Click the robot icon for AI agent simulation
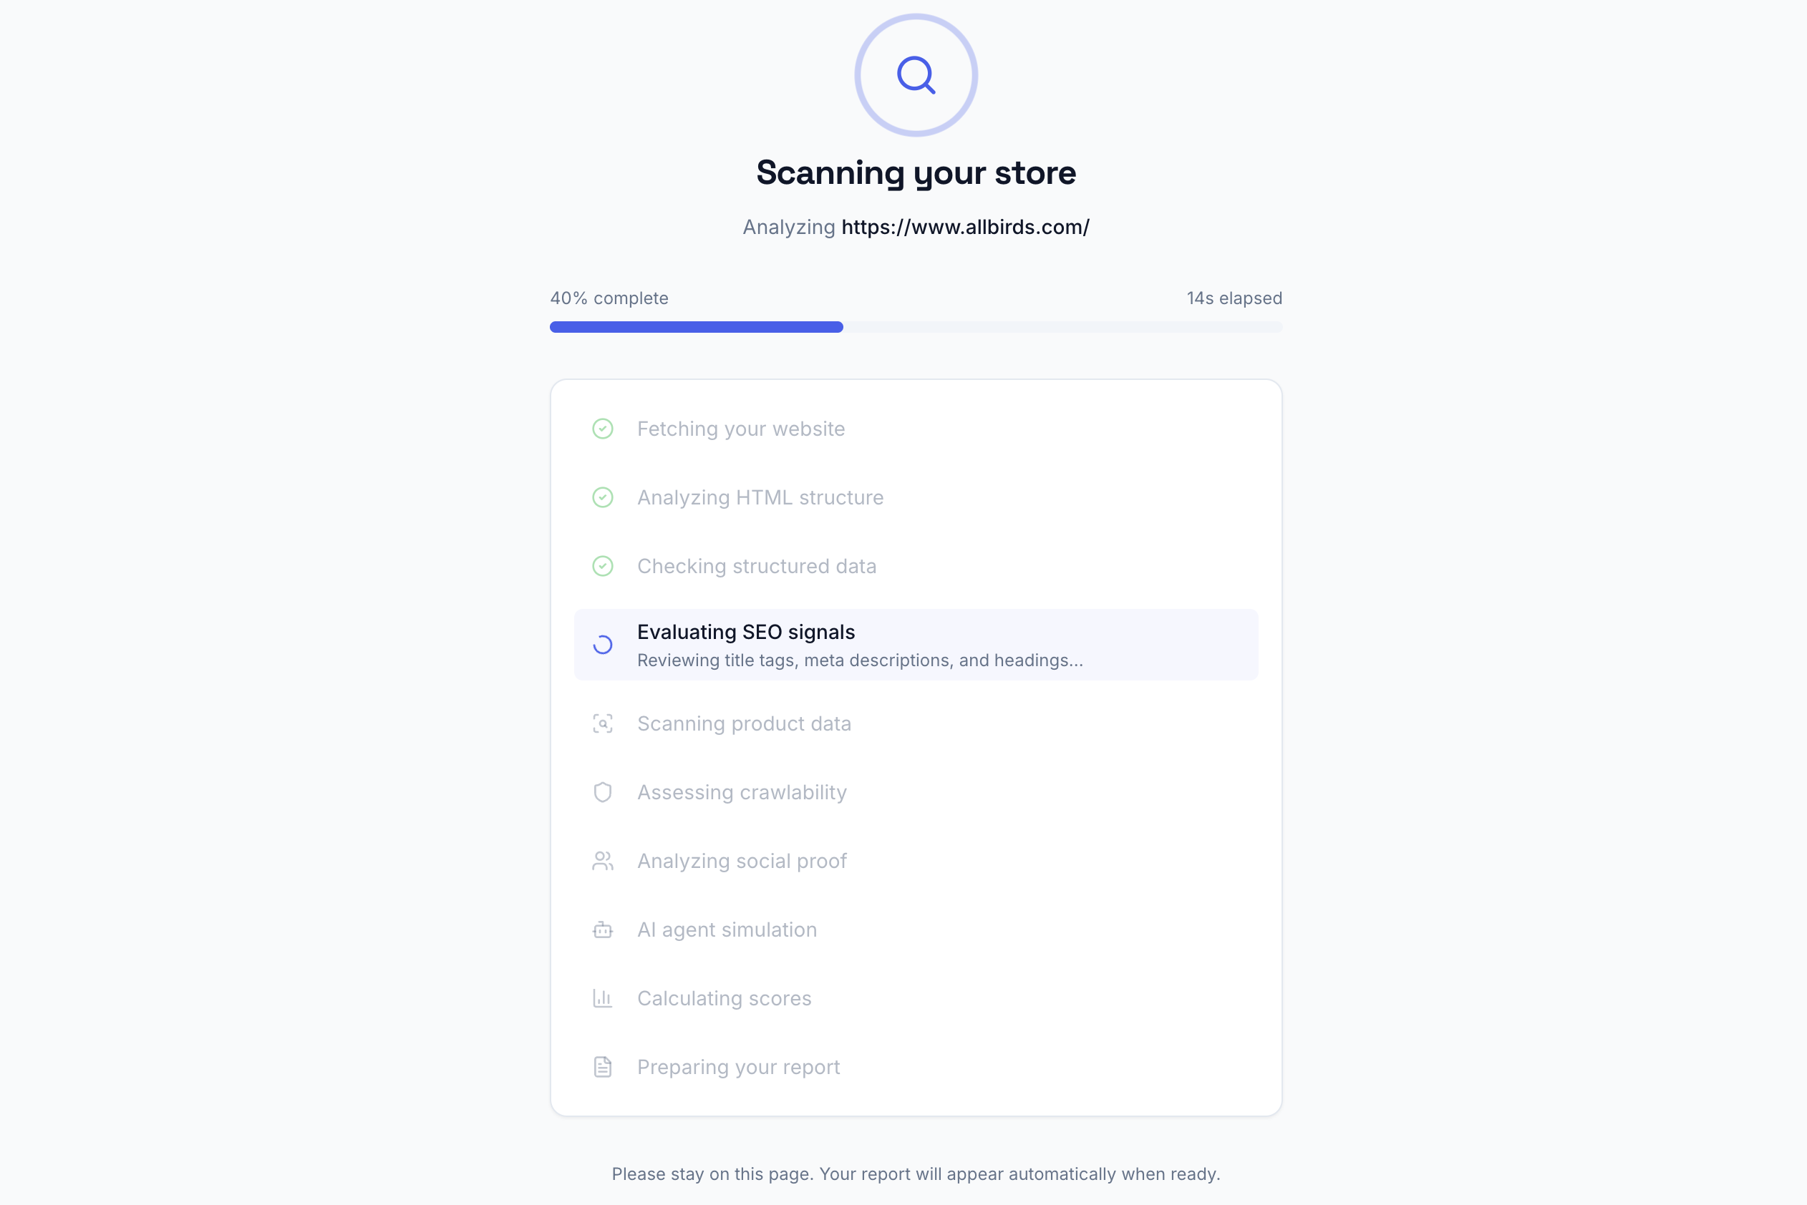 tap(603, 929)
